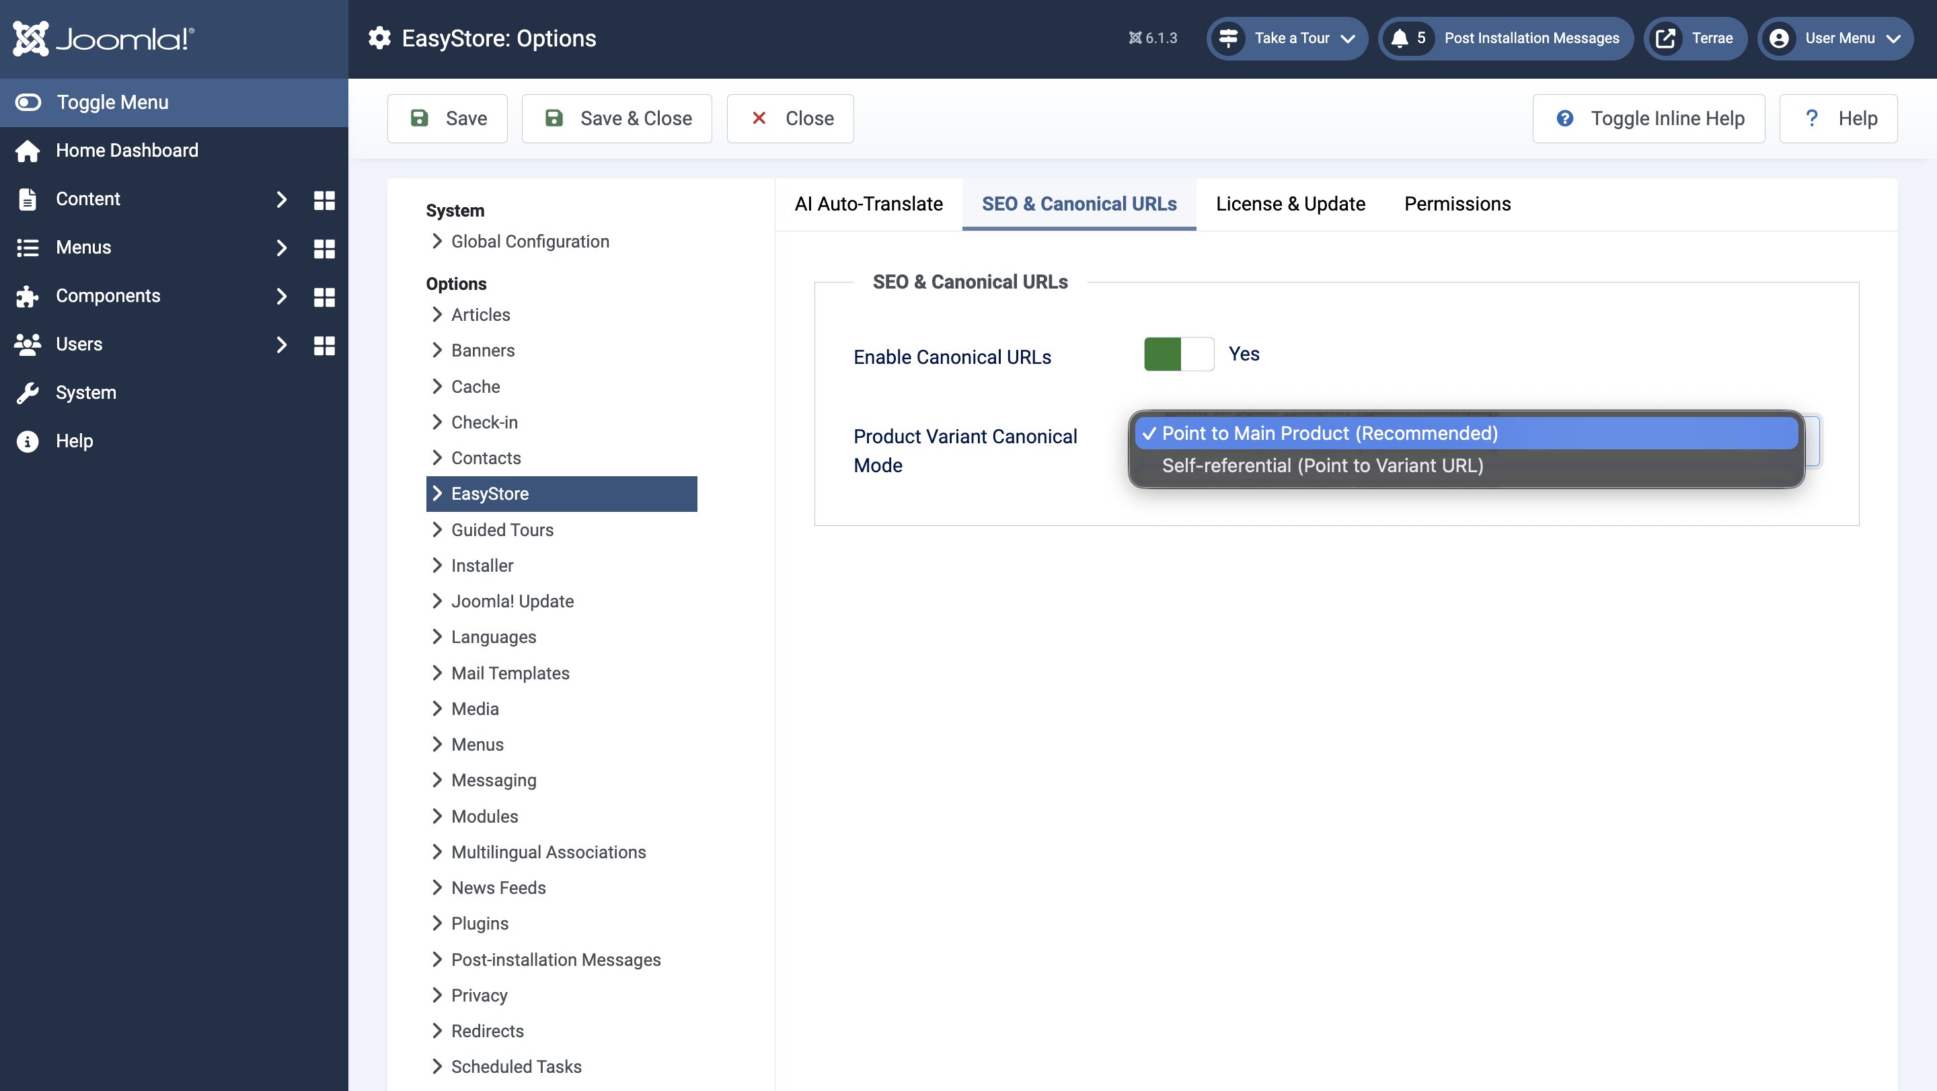Click Toggle Inline Help button
1937x1091 pixels.
[1648, 119]
